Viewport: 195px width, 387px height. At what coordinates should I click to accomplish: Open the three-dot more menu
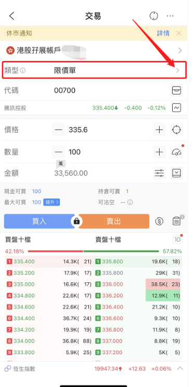click(170, 16)
